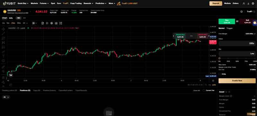Open Orders link in header
This screenshot has height=116, width=257.
tap(235, 3)
